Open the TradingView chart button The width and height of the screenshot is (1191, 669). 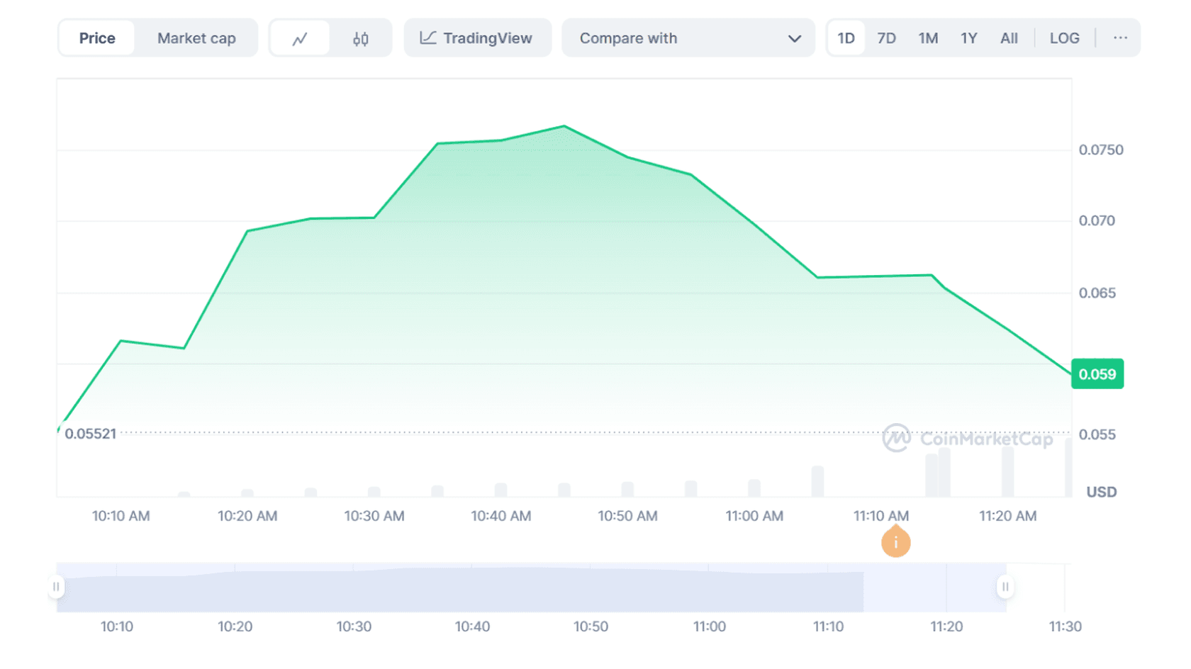click(477, 38)
